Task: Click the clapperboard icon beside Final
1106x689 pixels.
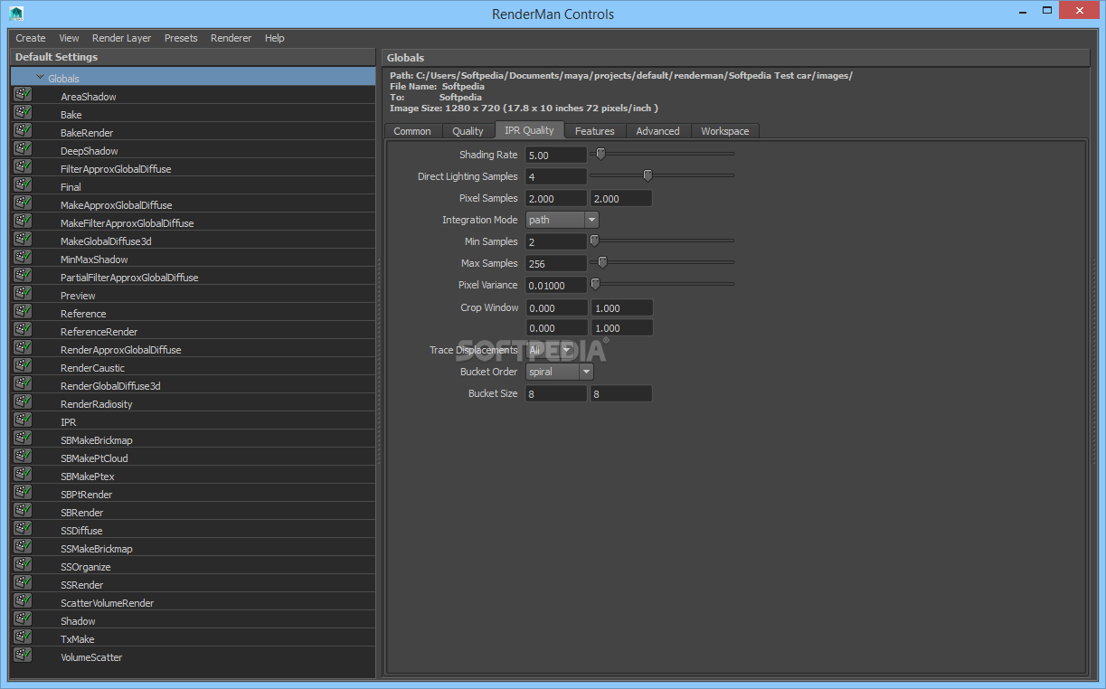Action: pos(23,185)
